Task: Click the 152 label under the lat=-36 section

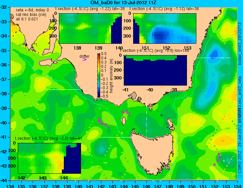Action: (x=167, y=48)
